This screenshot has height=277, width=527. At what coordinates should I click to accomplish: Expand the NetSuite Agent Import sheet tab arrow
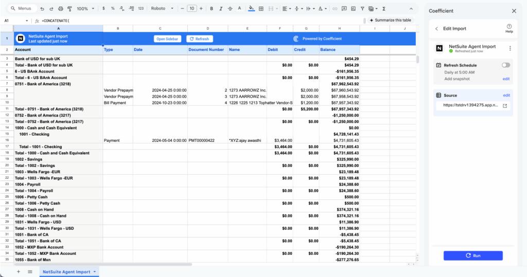(95, 272)
